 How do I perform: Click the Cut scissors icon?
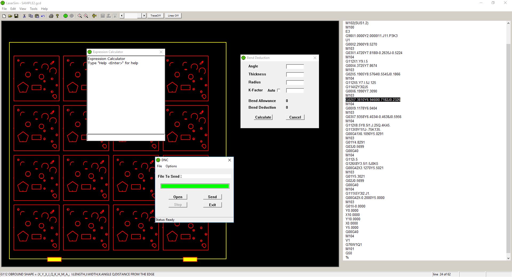(x=24, y=16)
